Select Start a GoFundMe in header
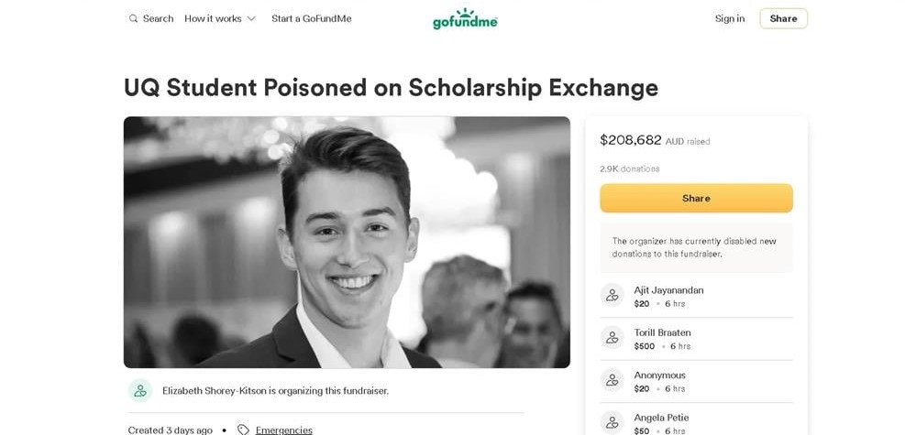Screen dimensions: 905x435 click(312, 18)
